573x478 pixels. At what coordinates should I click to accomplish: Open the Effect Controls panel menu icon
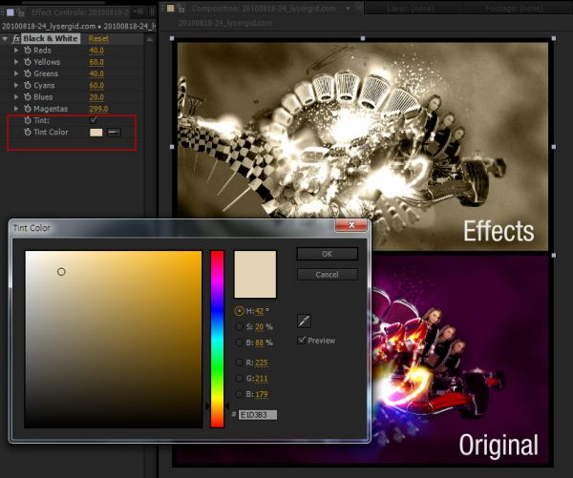coord(138,11)
